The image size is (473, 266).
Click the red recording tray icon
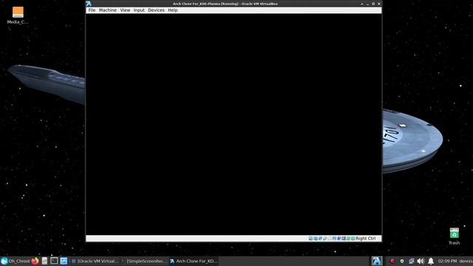392,261
